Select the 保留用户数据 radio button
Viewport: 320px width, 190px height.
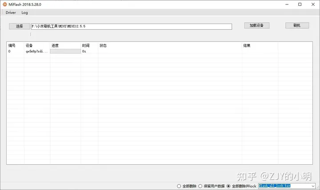coord(200,186)
